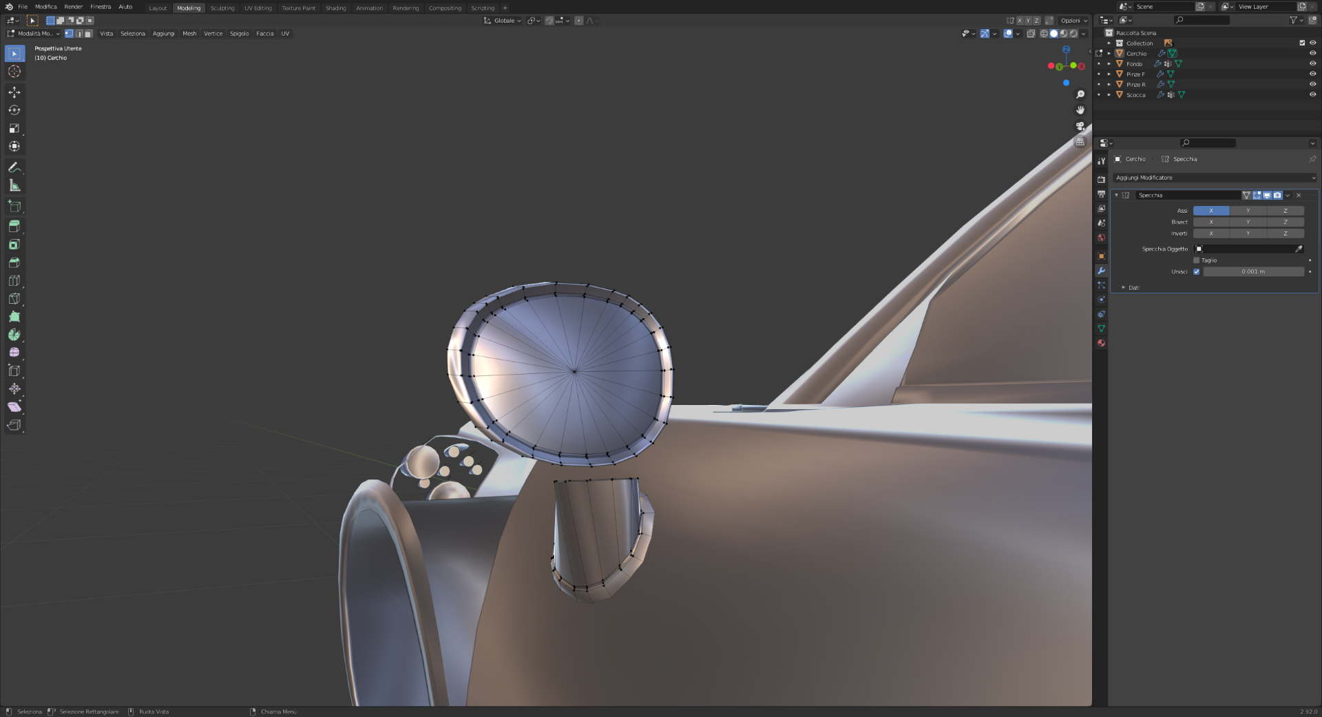Select the Shrink/Fatten tool

(14, 388)
